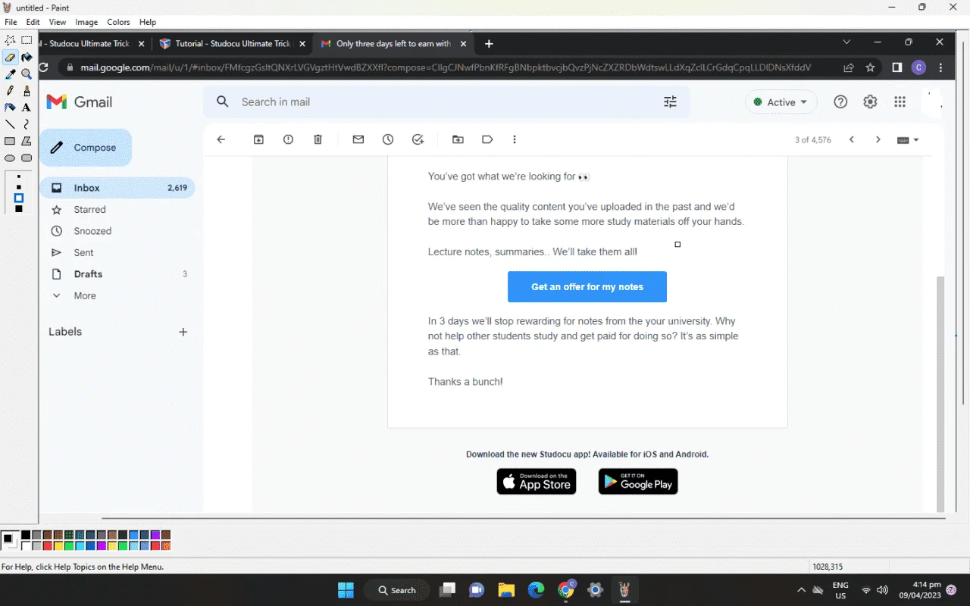Pick the white swatch in Paint's palette
The height and width of the screenshot is (606, 970).
(x=26, y=545)
